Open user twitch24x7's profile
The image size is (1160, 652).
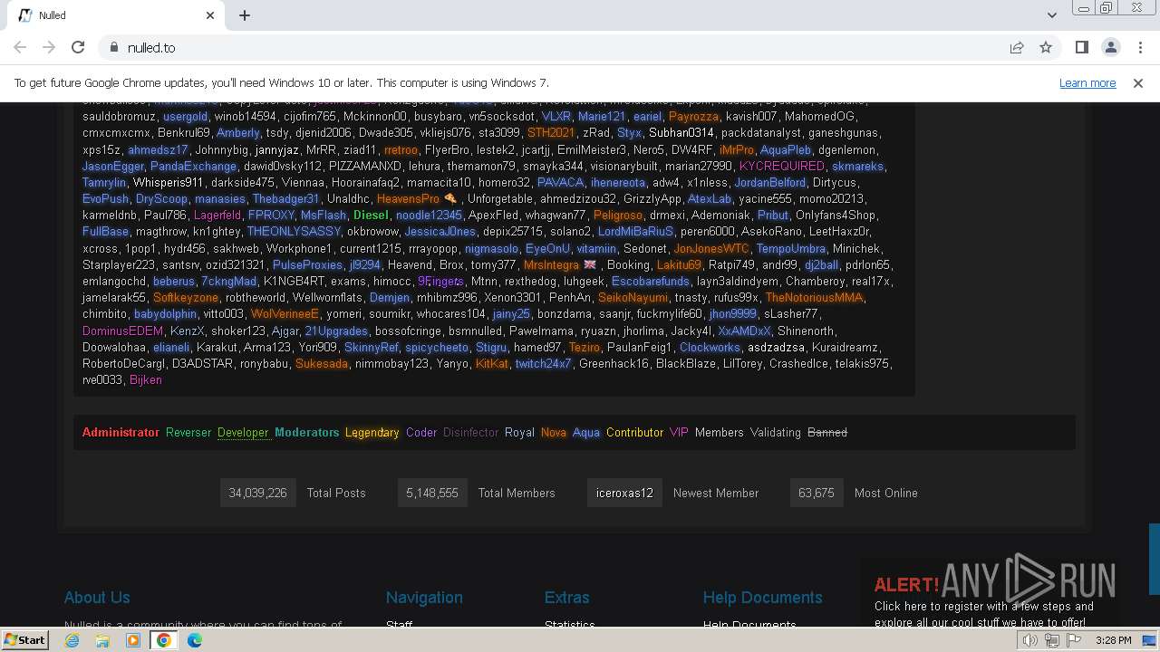coord(543,363)
